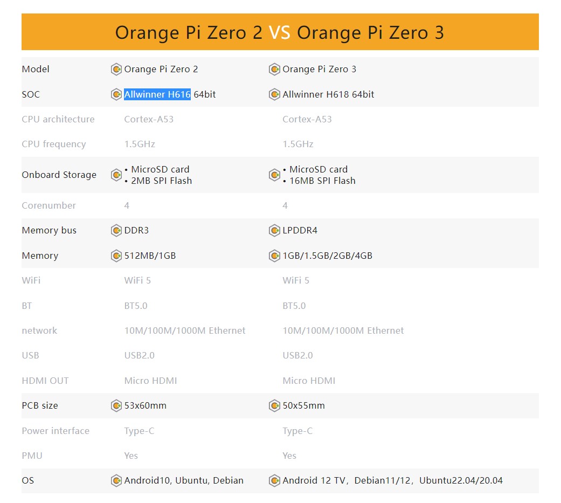Screen dimensions: 561x503
Task: Click the icon beside Android 12 TV OS entry
Action: pos(274,481)
